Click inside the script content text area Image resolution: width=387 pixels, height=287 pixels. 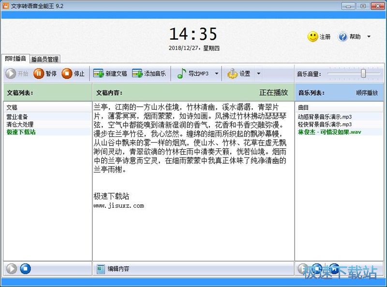(x=193, y=181)
